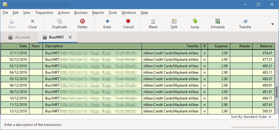Click balance value 491.81
The width and height of the screenshot is (279, 130).
click(267, 92)
